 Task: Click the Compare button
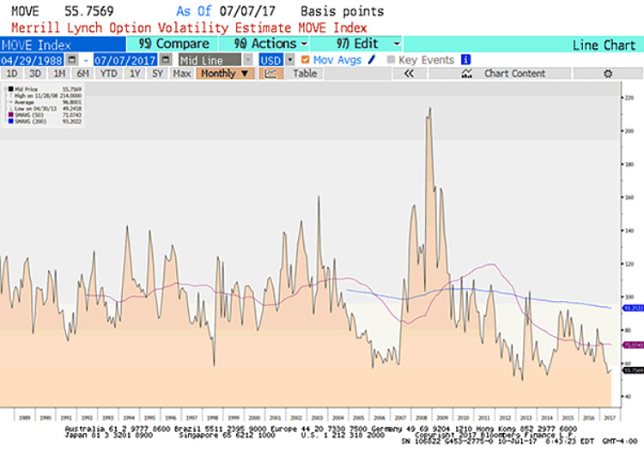point(173,44)
